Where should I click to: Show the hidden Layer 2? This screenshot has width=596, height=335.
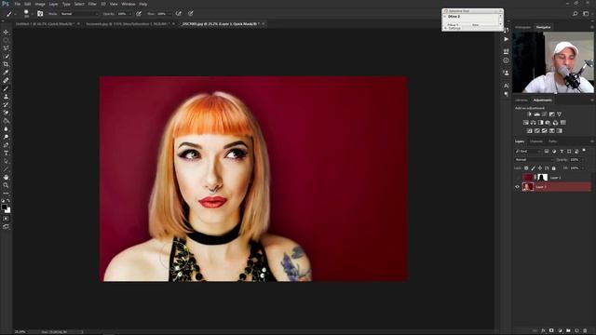point(518,178)
